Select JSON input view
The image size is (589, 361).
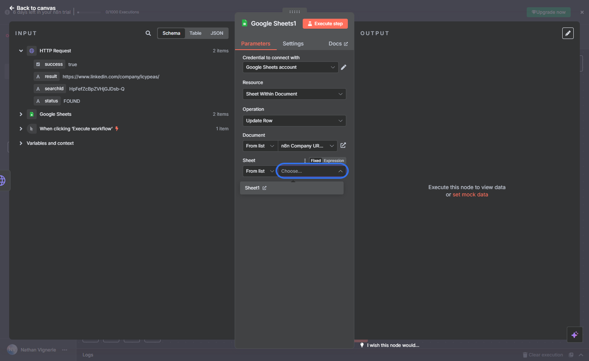pyautogui.click(x=217, y=33)
